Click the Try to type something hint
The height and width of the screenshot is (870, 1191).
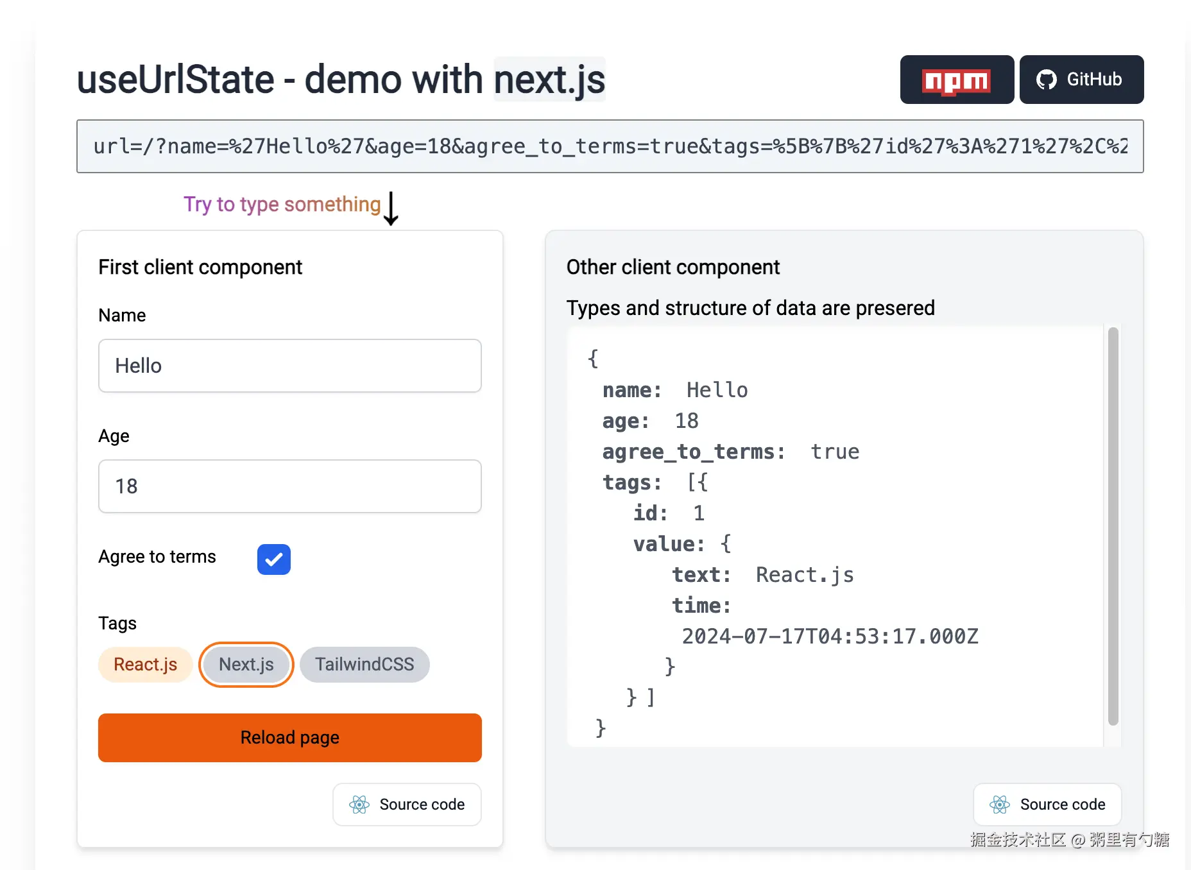click(x=282, y=204)
